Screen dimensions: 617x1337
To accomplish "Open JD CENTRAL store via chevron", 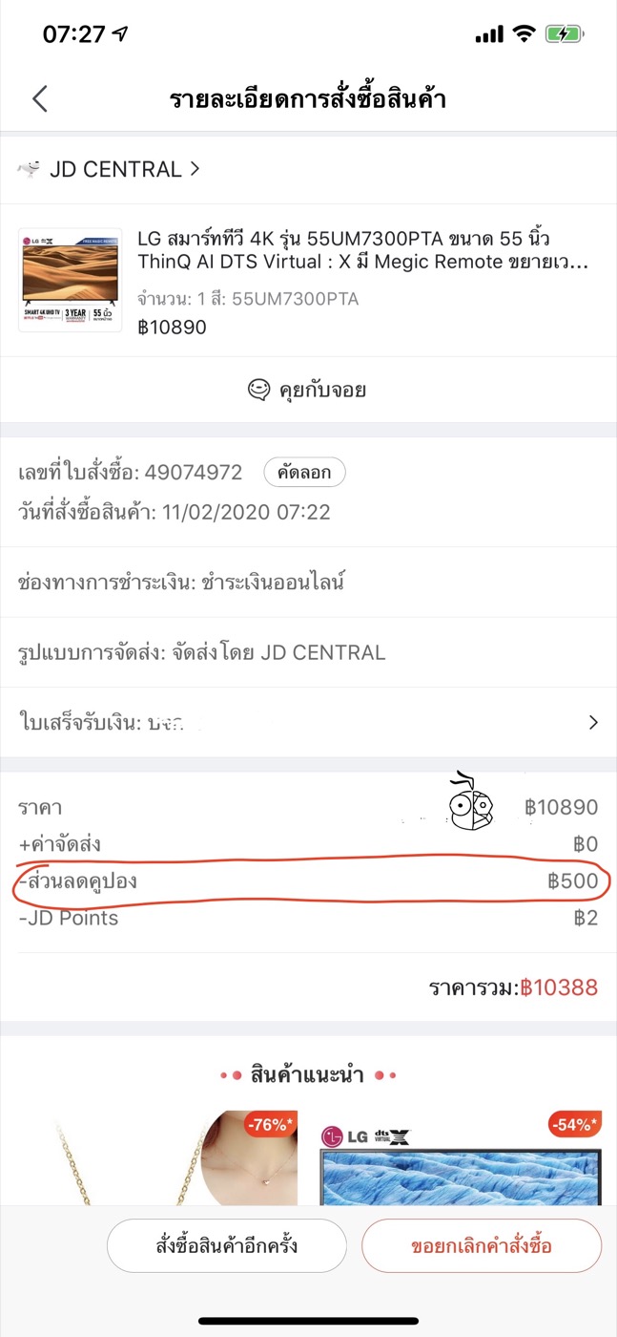I will pyautogui.click(x=195, y=169).
